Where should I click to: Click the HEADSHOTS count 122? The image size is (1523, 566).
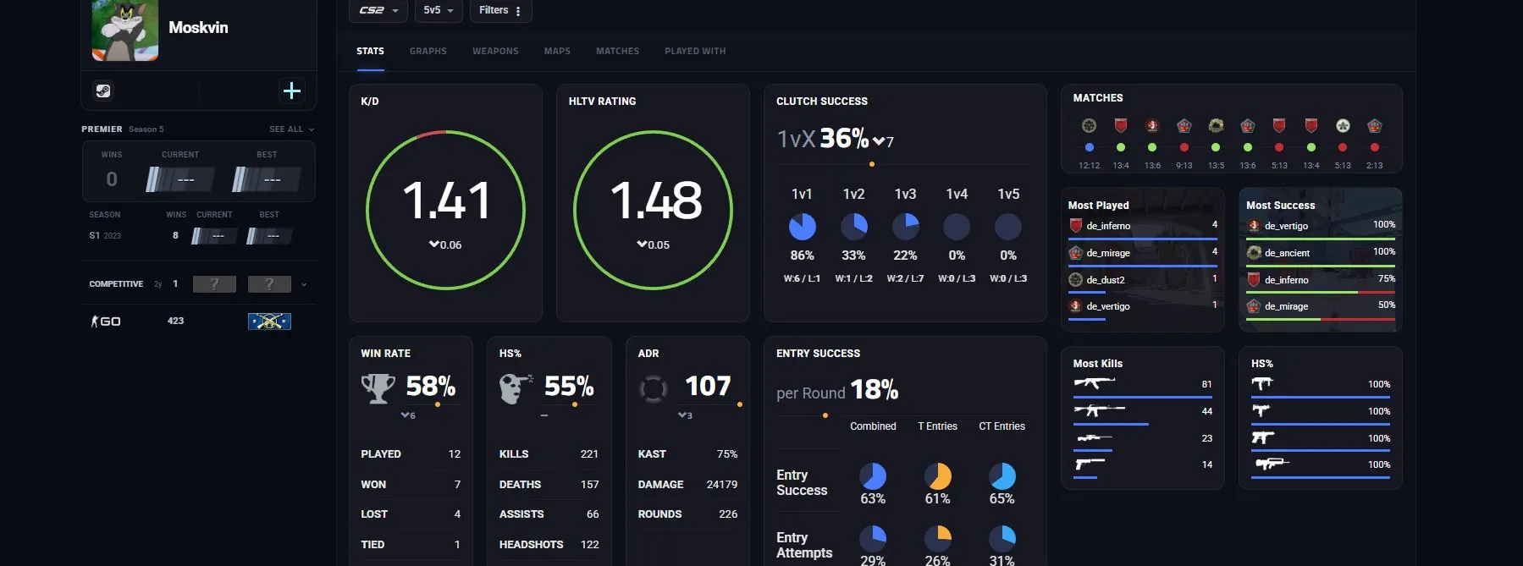(590, 545)
